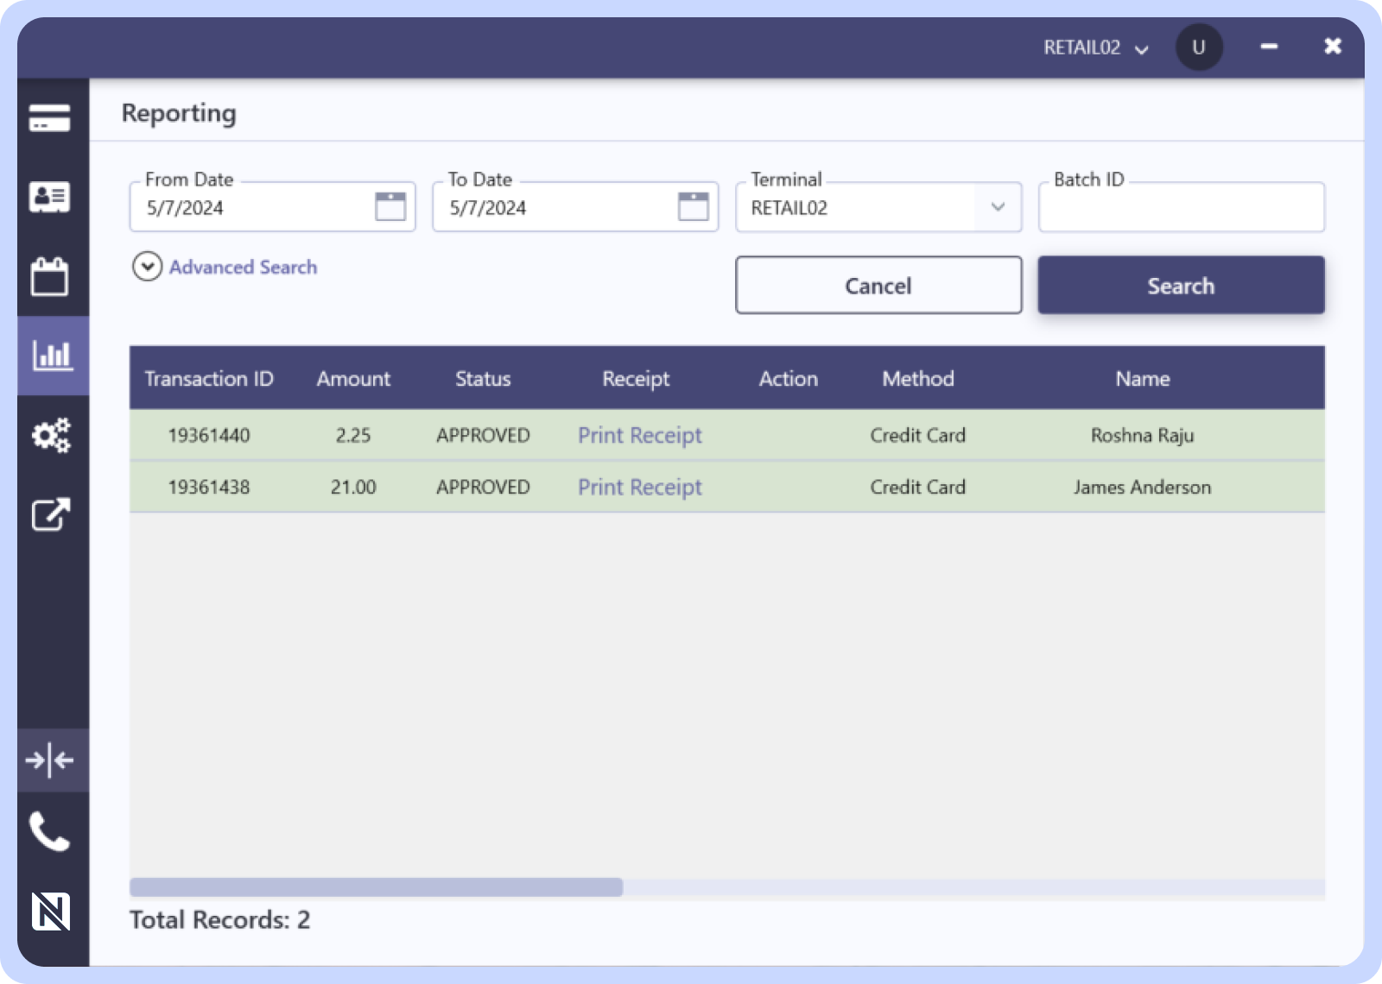Screen dimensions: 1382x984
Task: Select transaction ID 19361438 cell
Action: click(209, 487)
